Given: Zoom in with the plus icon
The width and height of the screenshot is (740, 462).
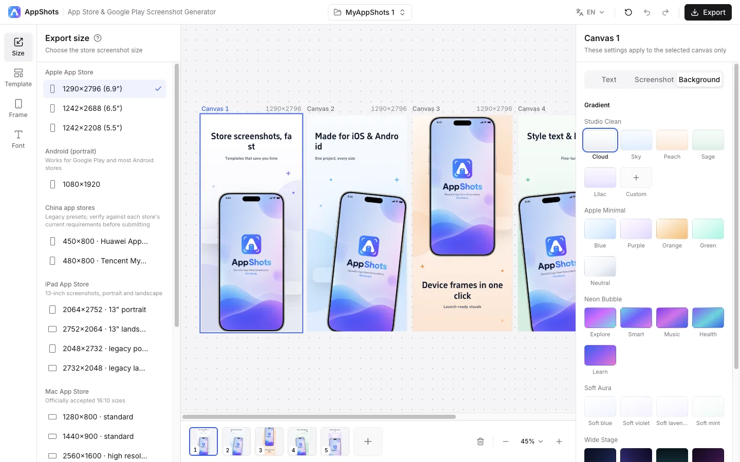Looking at the screenshot, I should click(x=559, y=441).
